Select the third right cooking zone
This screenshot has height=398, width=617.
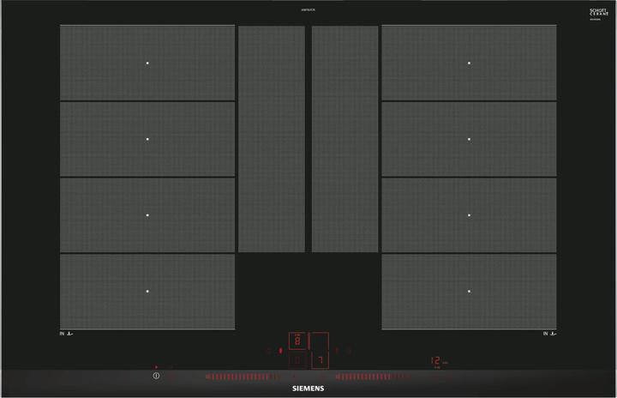tap(469, 214)
